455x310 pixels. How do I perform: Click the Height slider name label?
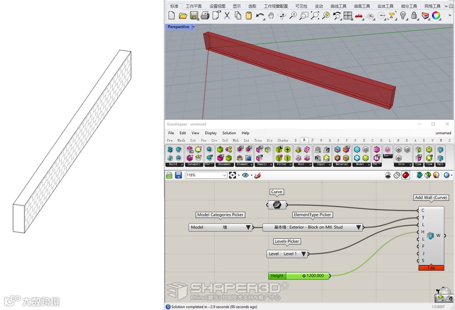(277, 276)
